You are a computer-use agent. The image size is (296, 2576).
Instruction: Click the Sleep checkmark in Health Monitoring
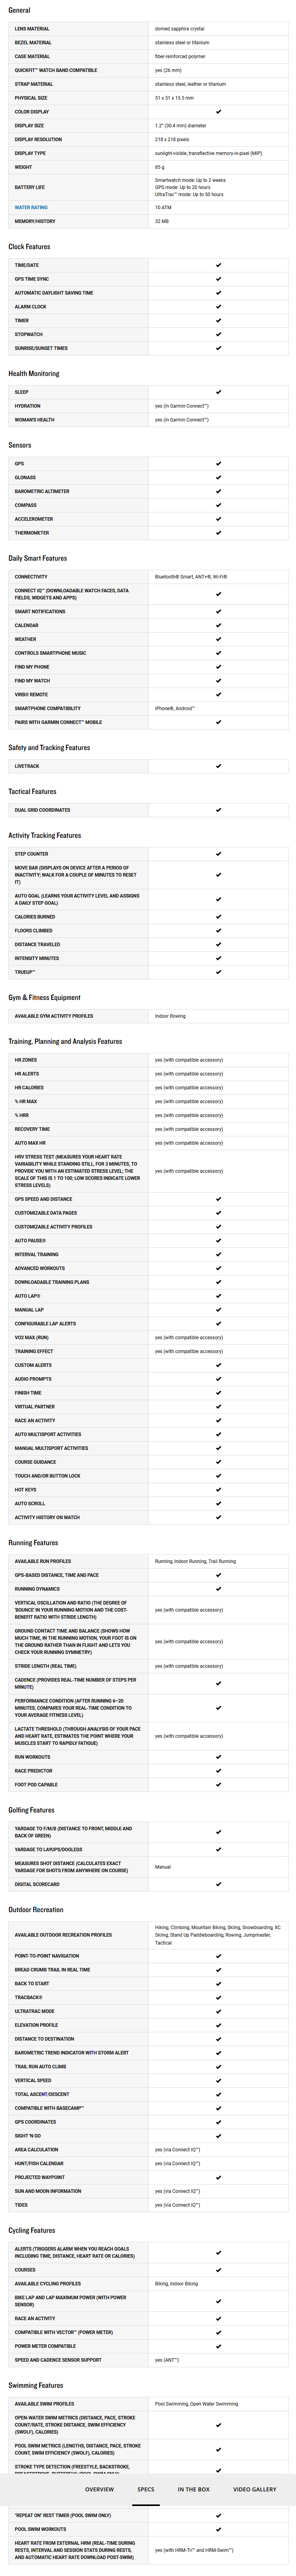point(218,392)
